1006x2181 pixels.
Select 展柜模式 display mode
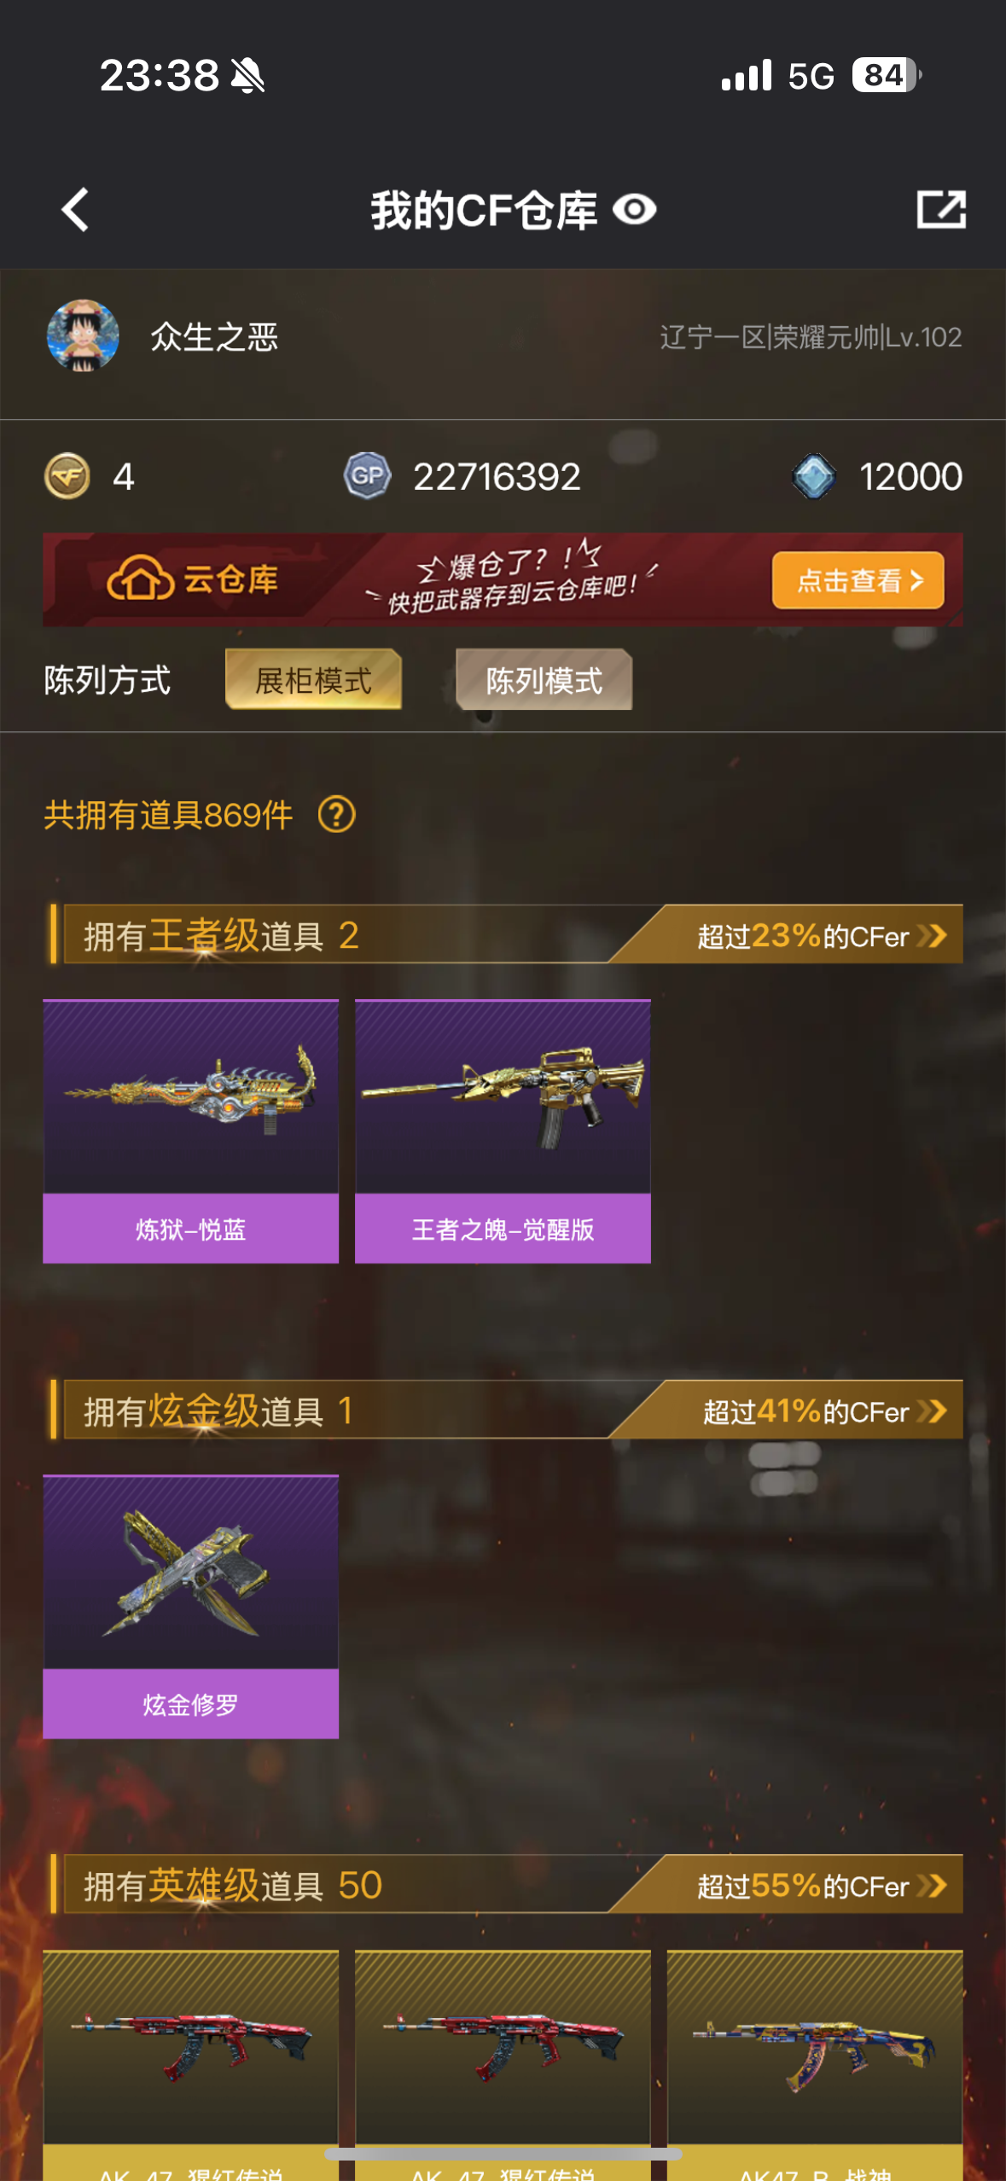[313, 680]
